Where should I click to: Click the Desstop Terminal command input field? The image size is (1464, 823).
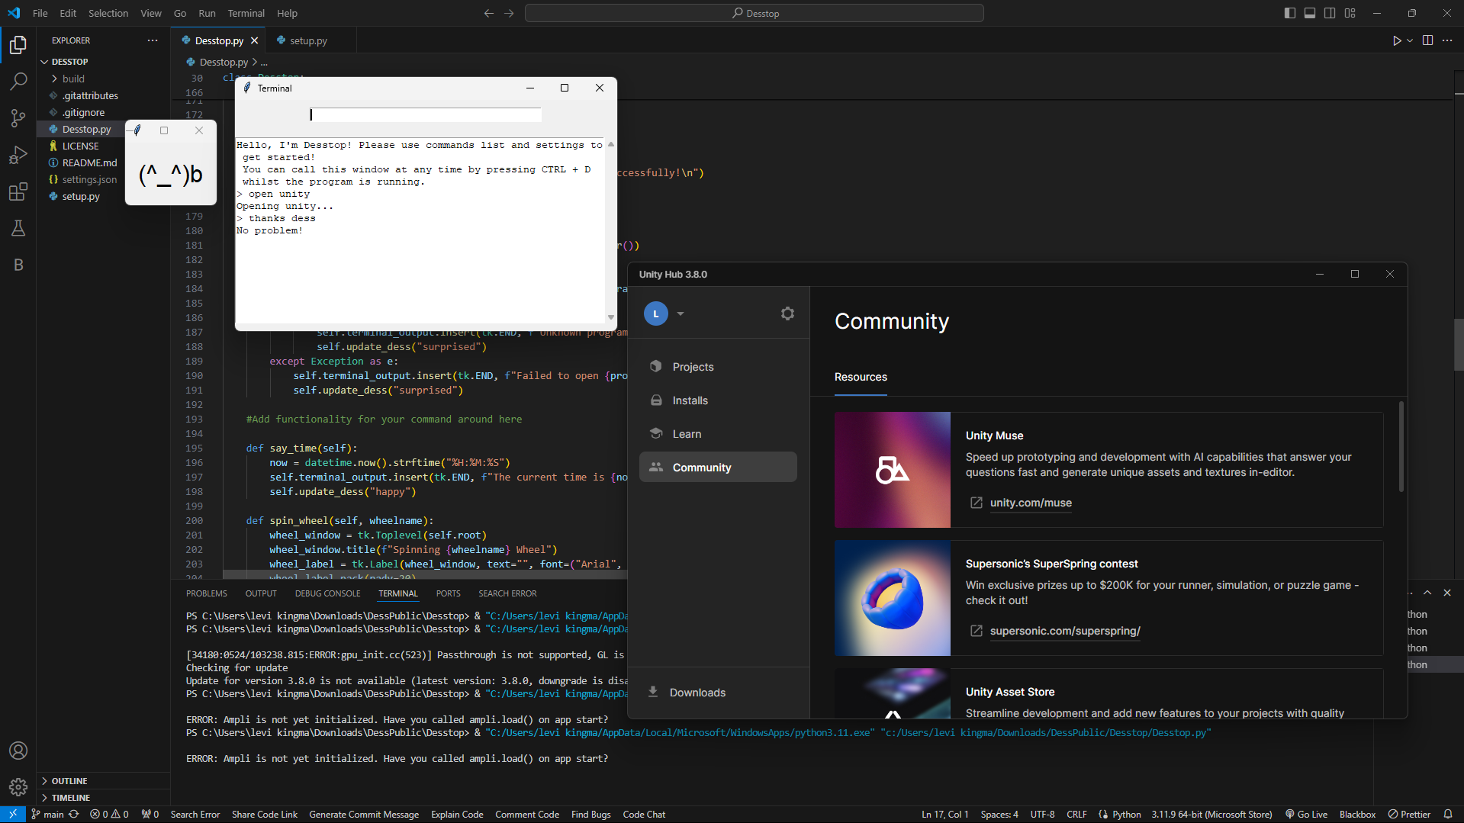coord(425,114)
